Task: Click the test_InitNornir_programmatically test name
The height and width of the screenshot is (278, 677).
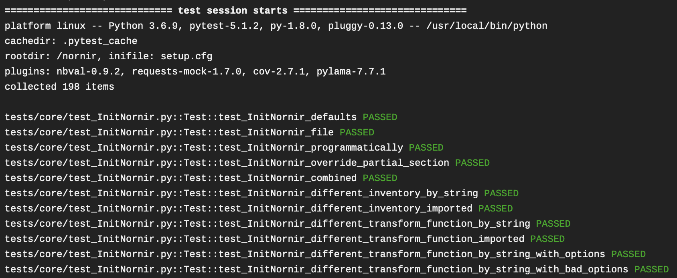Action: 311,147
